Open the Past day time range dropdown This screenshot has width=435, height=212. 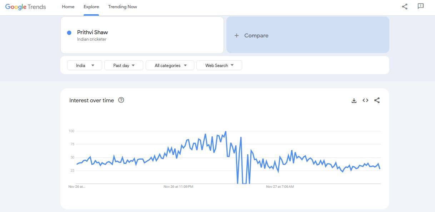coord(124,65)
